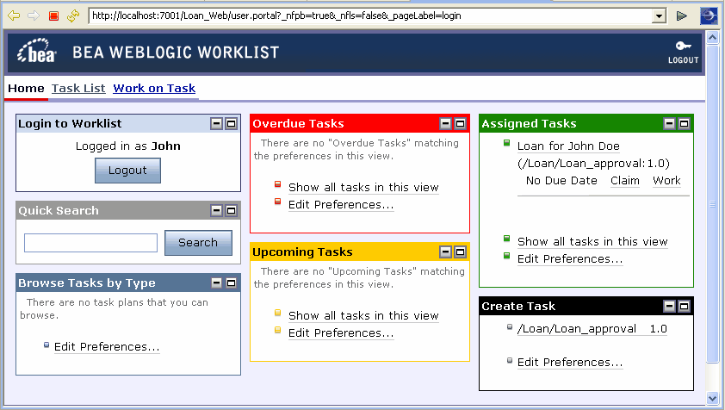Minimize the Assigned Tasks portlet
725x410 pixels.
[669, 123]
